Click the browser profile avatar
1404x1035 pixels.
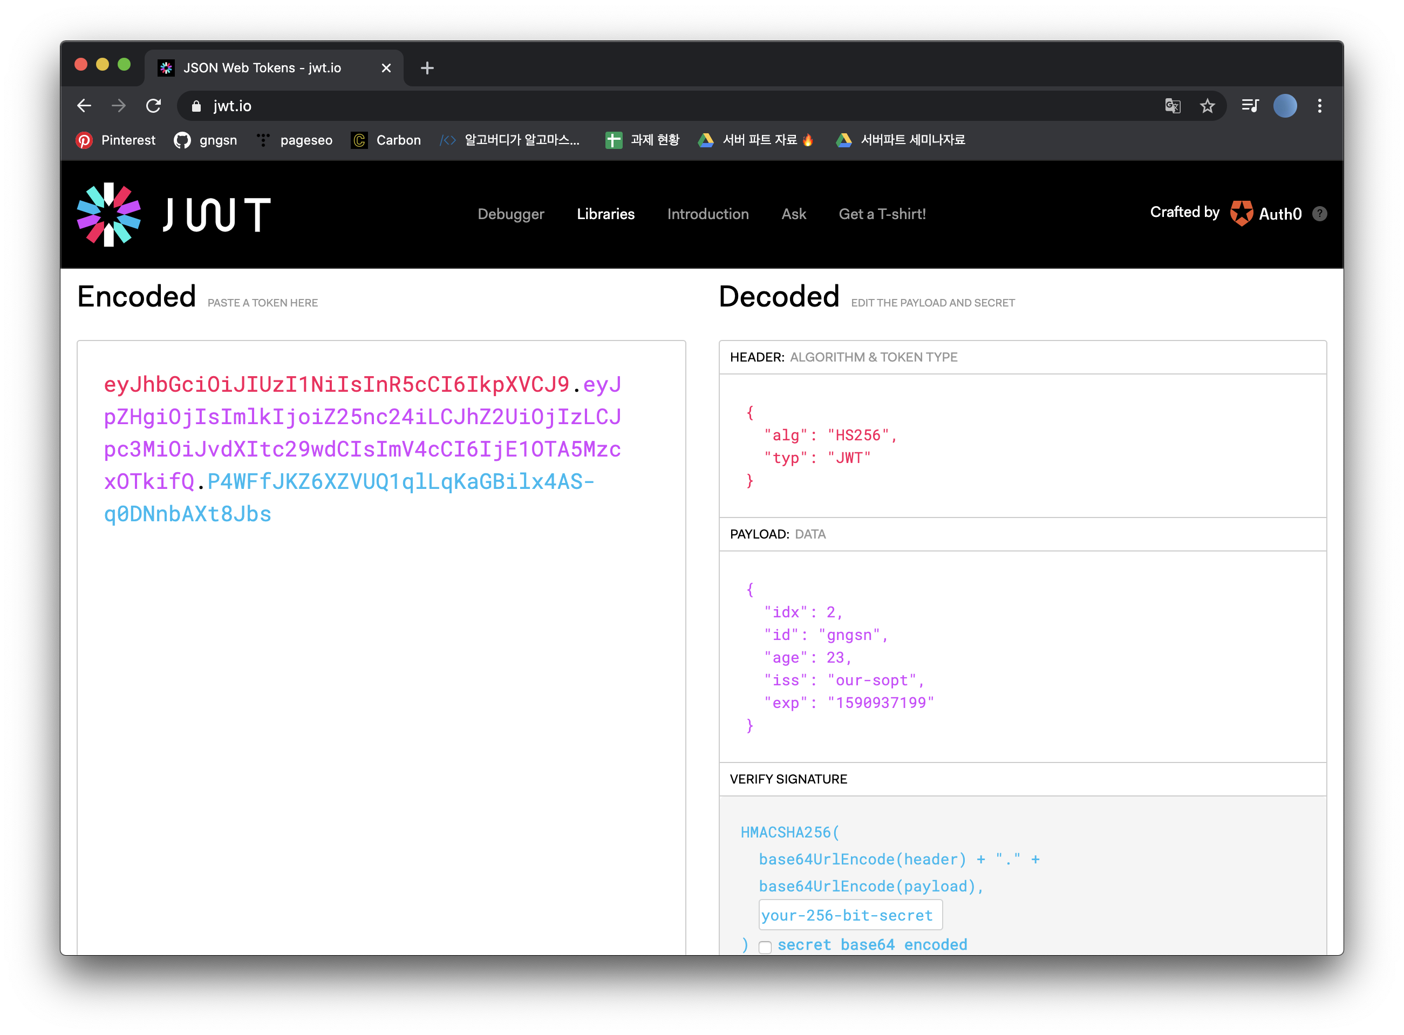(1285, 106)
